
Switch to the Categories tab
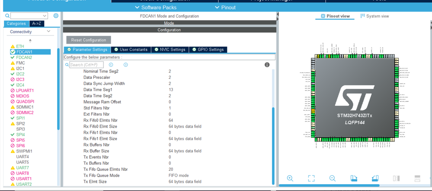pos(16,24)
